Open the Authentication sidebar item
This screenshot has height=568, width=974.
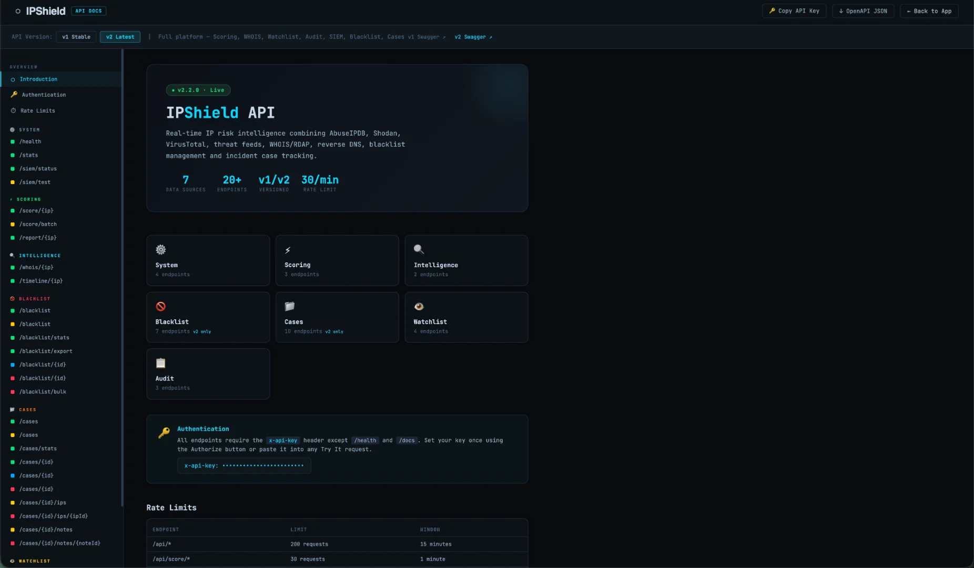tap(61, 95)
